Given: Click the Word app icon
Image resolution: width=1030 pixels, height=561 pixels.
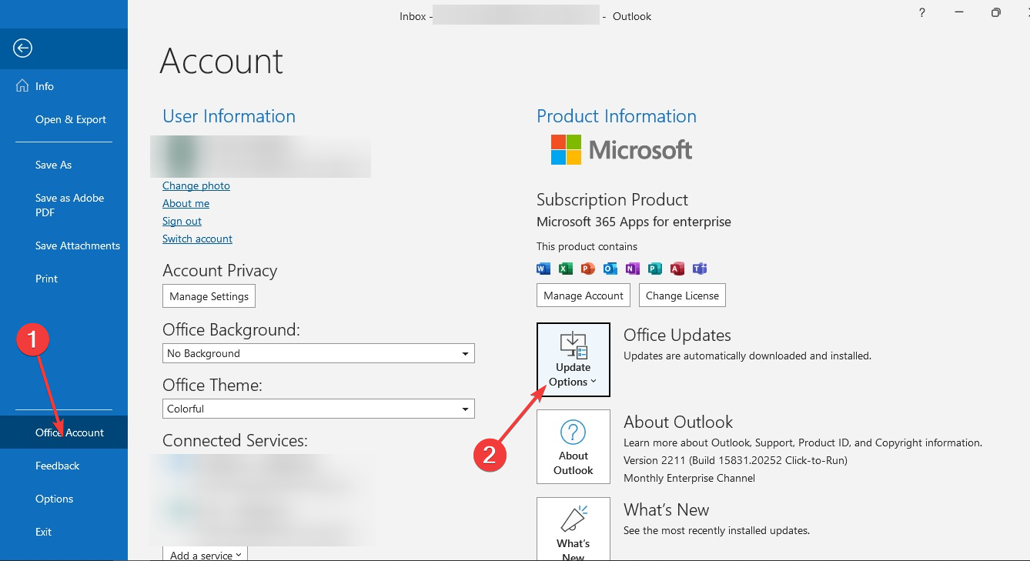Looking at the screenshot, I should coord(543,269).
